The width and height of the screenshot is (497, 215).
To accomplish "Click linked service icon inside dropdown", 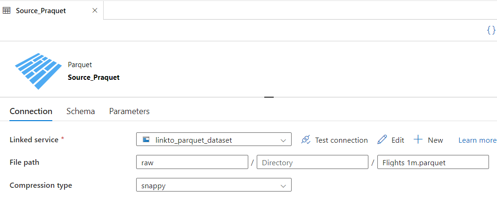I will 146,139.
